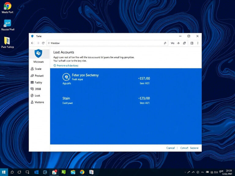The width and height of the screenshot is (235, 176).
Task: Click the Fremore ad destops link
Action: [x=67, y=65]
